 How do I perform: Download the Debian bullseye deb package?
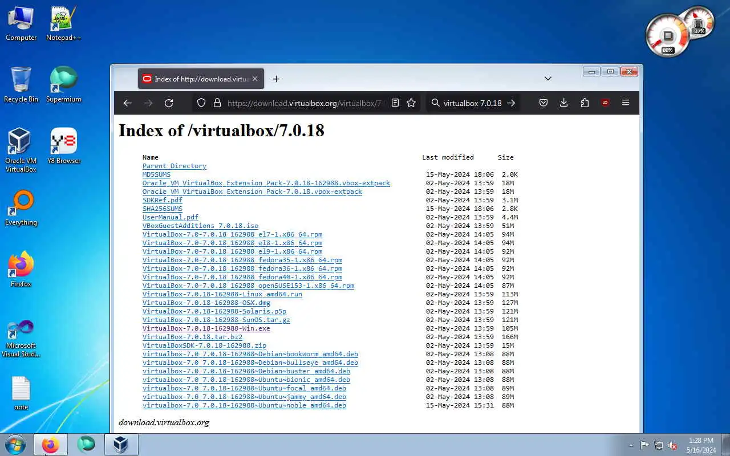click(x=250, y=363)
